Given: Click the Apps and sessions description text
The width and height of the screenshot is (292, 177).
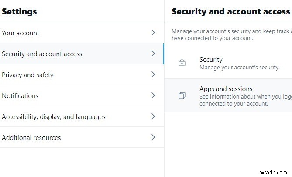Looking at the screenshot, I should [x=244, y=100].
